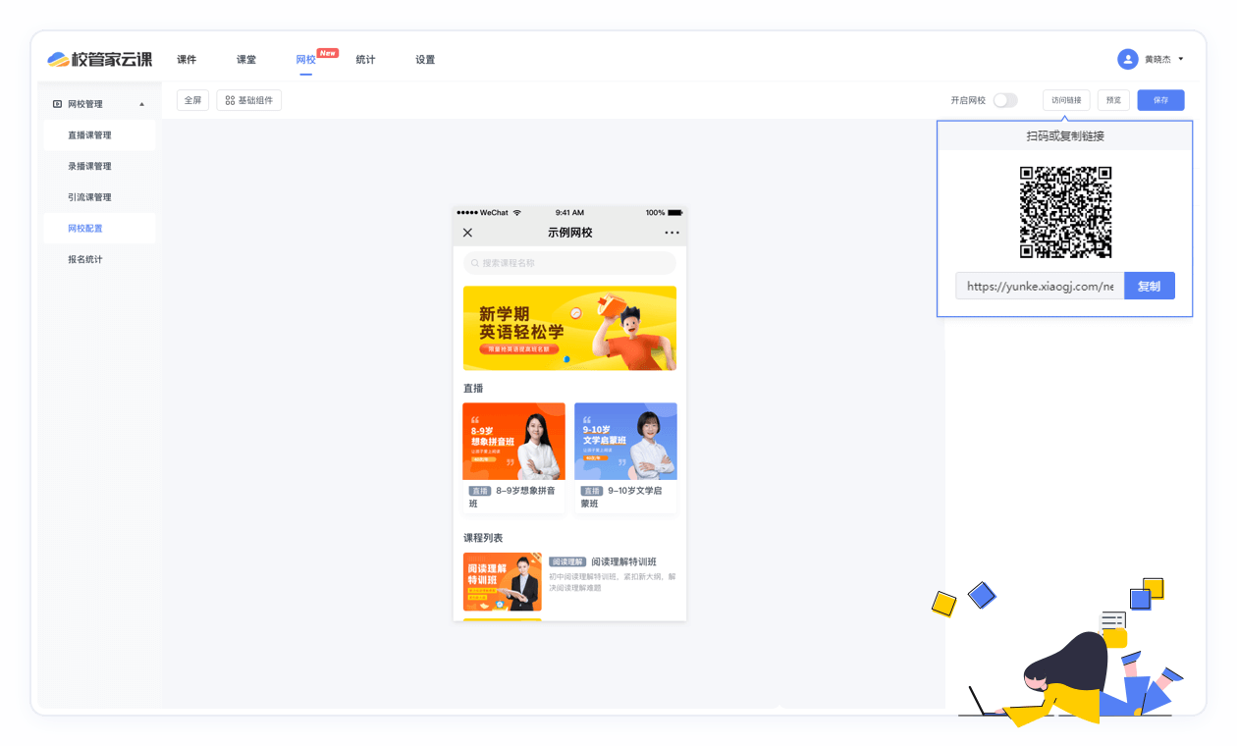The height and width of the screenshot is (746, 1237).
Task: Go to the 设置 menu
Action: (425, 60)
